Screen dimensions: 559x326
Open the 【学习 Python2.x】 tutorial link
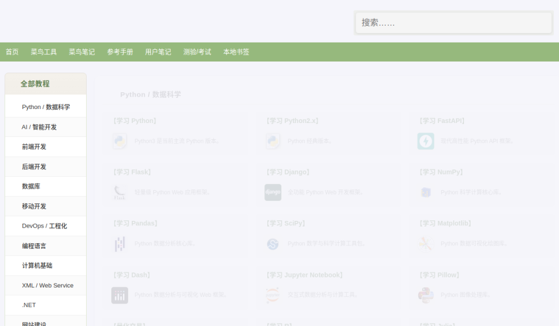point(292,121)
